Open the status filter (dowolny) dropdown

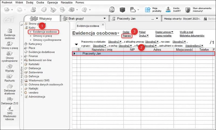pyautogui.click(x=115, y=42)
